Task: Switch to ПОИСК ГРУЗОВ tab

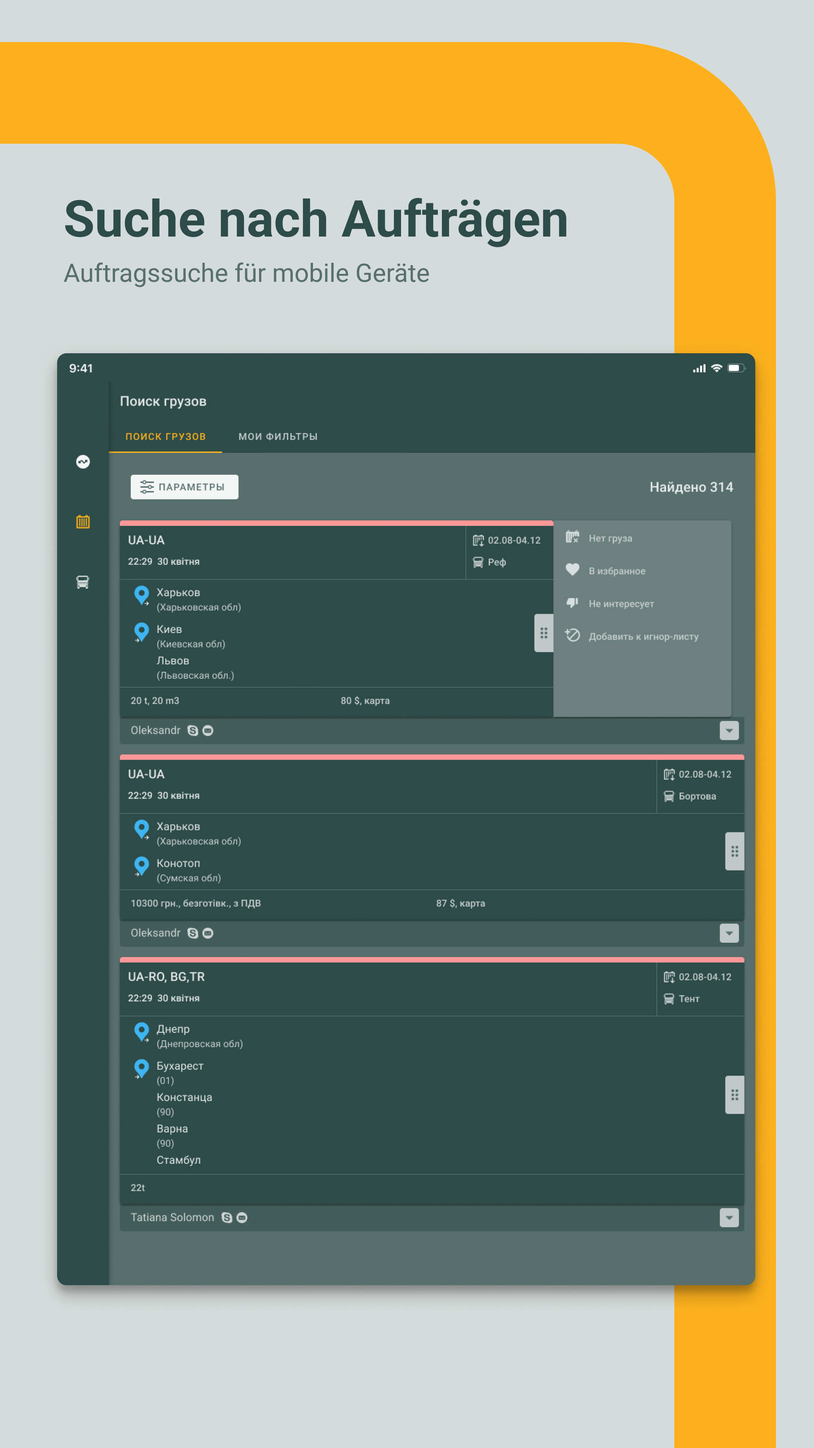Action: pyautogui.click(x=166, y=437)
